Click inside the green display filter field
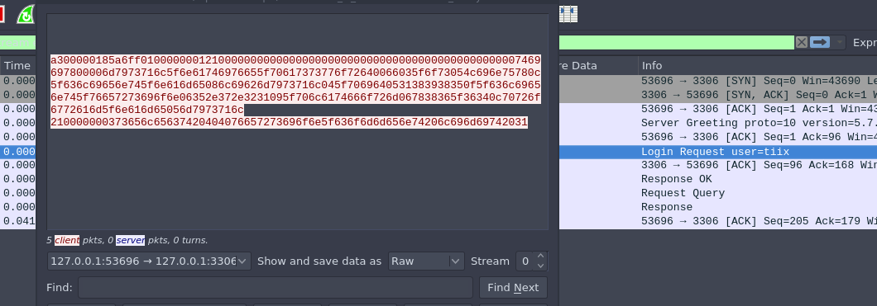The height and width of the screenshot is (306, 877). 676,42
